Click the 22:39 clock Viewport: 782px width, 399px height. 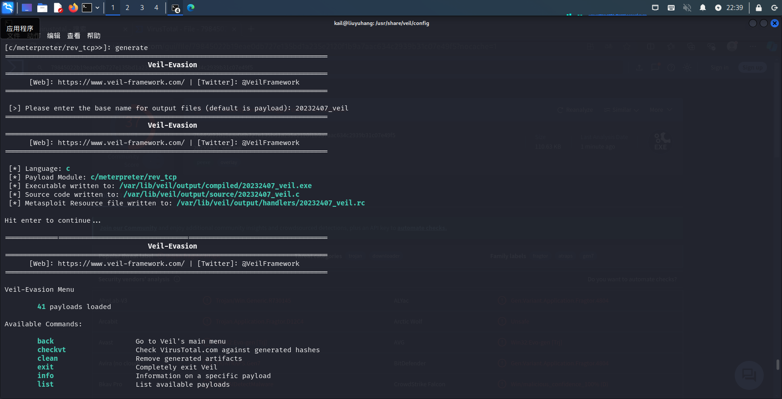[735, 8]
